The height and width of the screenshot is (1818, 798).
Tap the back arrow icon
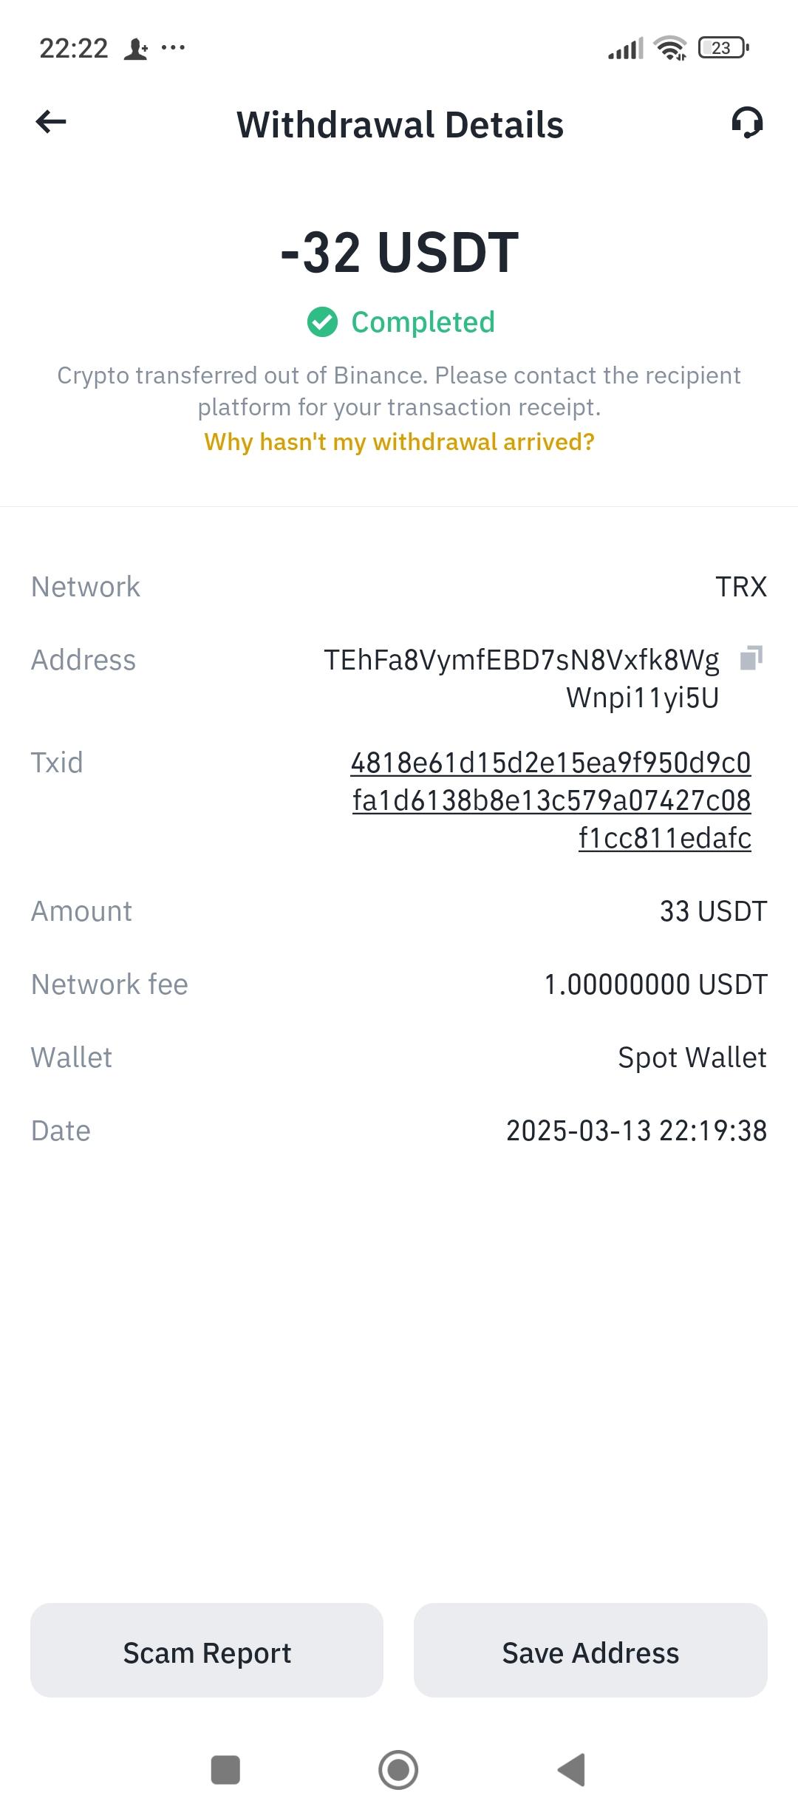tap(51, 122)
